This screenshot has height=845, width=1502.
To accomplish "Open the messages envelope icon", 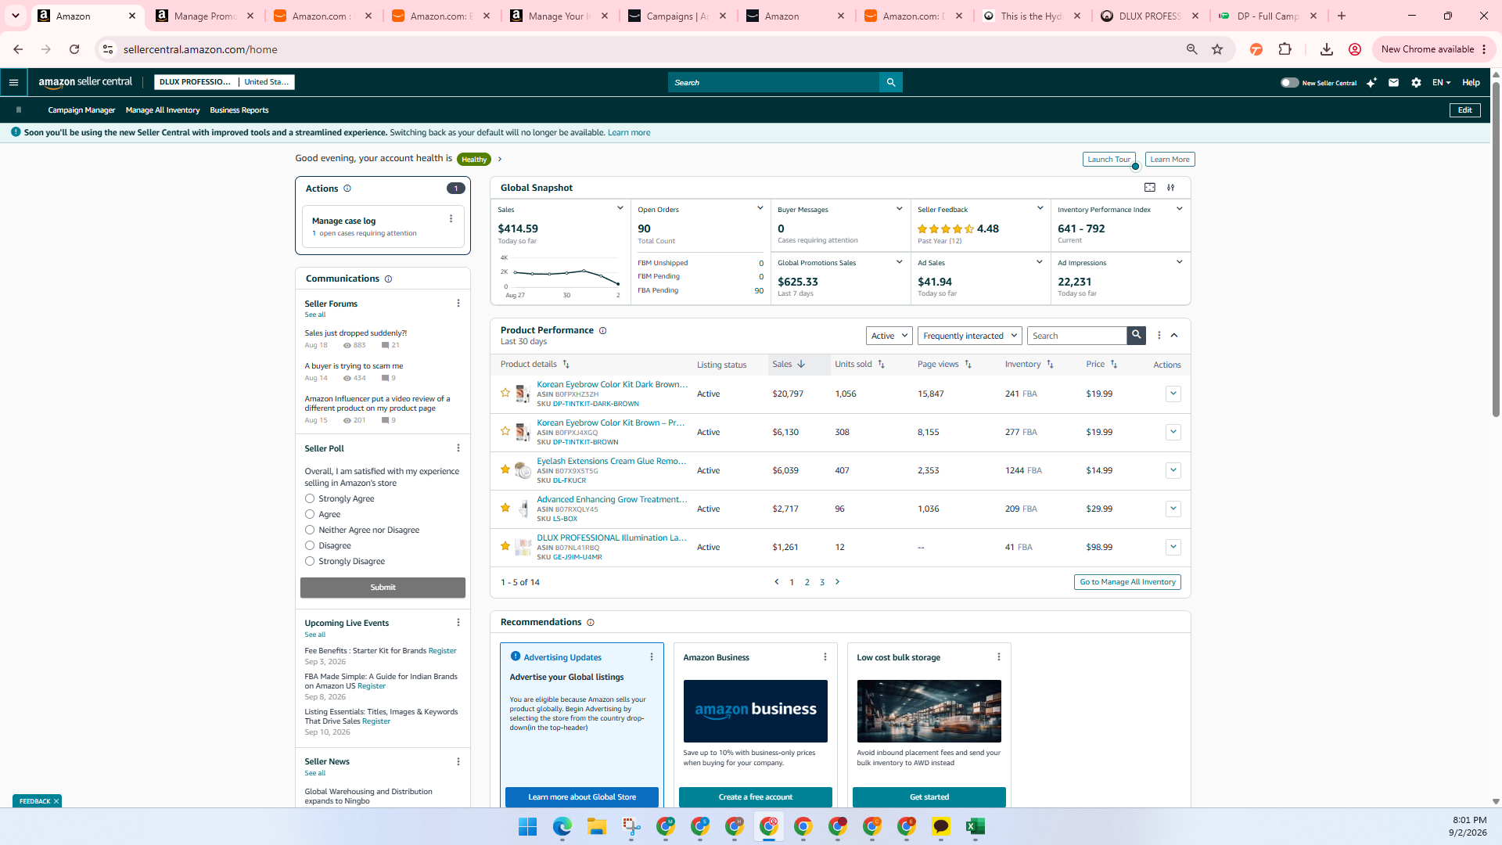I will pyautogui.click(x=1393, y=82).
